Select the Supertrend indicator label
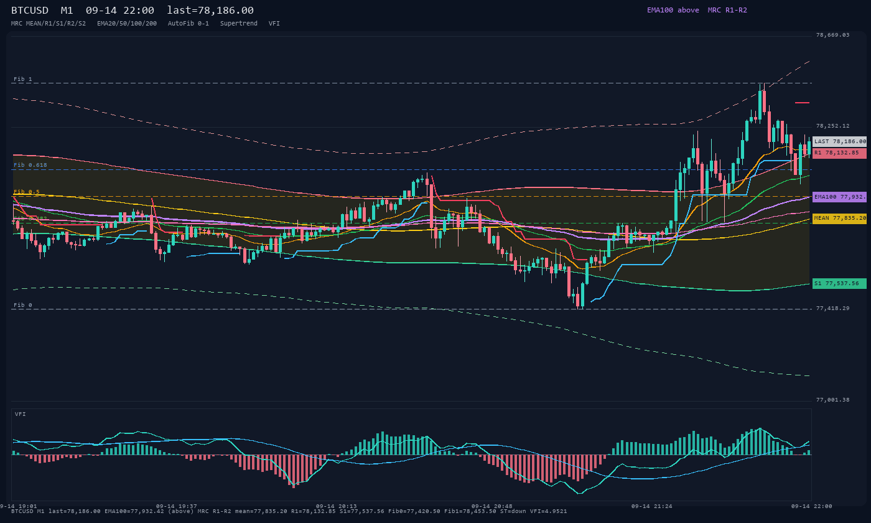This screenshot has width=871, height=523. pyautogui.click(x=239, y=23)
